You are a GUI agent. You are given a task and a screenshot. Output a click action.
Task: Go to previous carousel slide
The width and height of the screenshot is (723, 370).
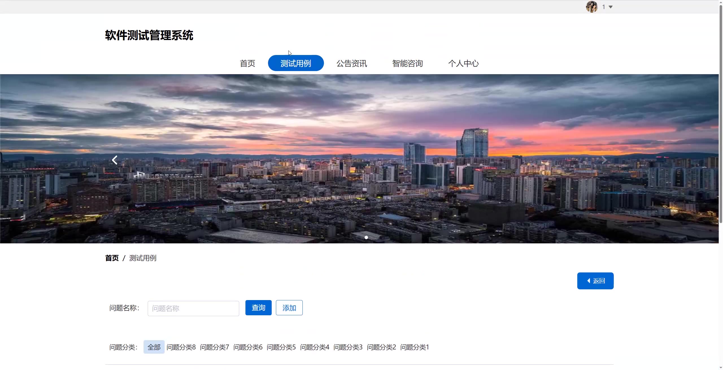click(x=114, y=160)
